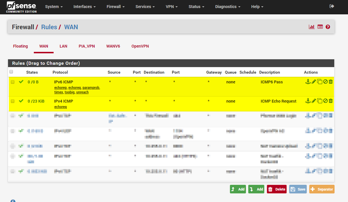Image resolution: width=348 pixels, height=202 pixels.
Task: Open the Diagnostics dropdown menu
Action: coord(228,7)
